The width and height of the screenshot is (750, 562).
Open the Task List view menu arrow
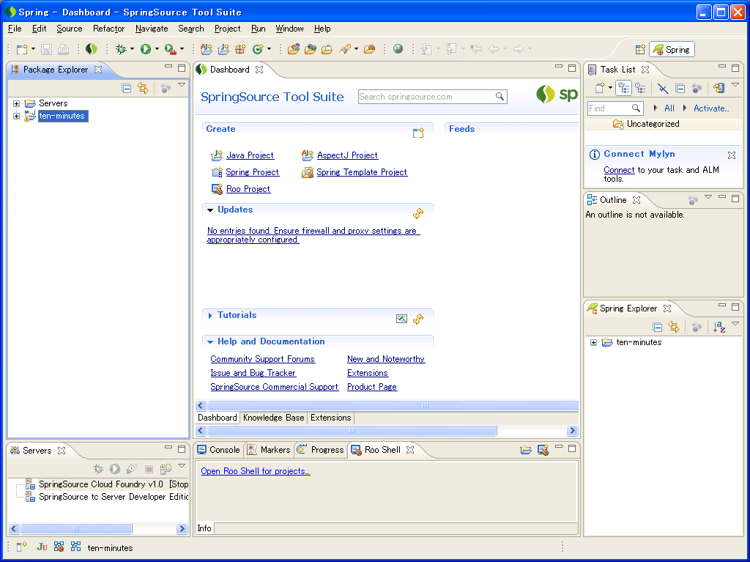735,85
